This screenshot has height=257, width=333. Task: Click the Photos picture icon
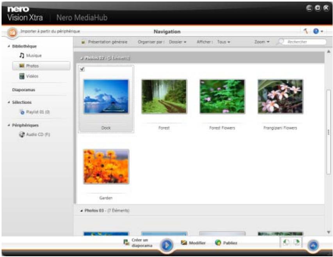[22, 66]
